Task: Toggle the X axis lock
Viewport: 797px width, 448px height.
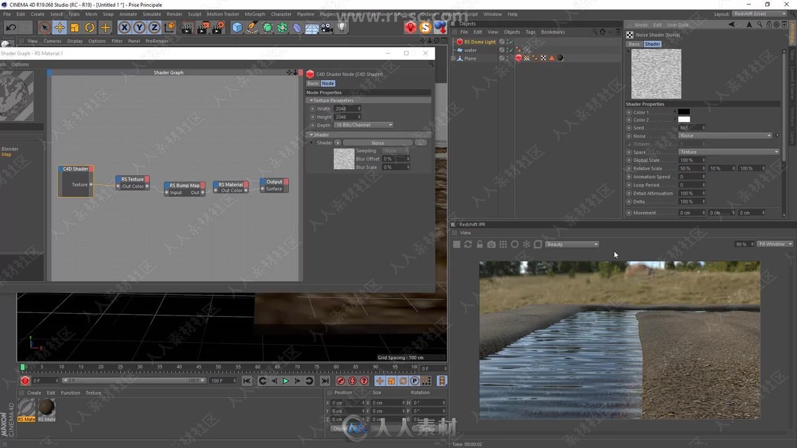Action: click(125, 27)
